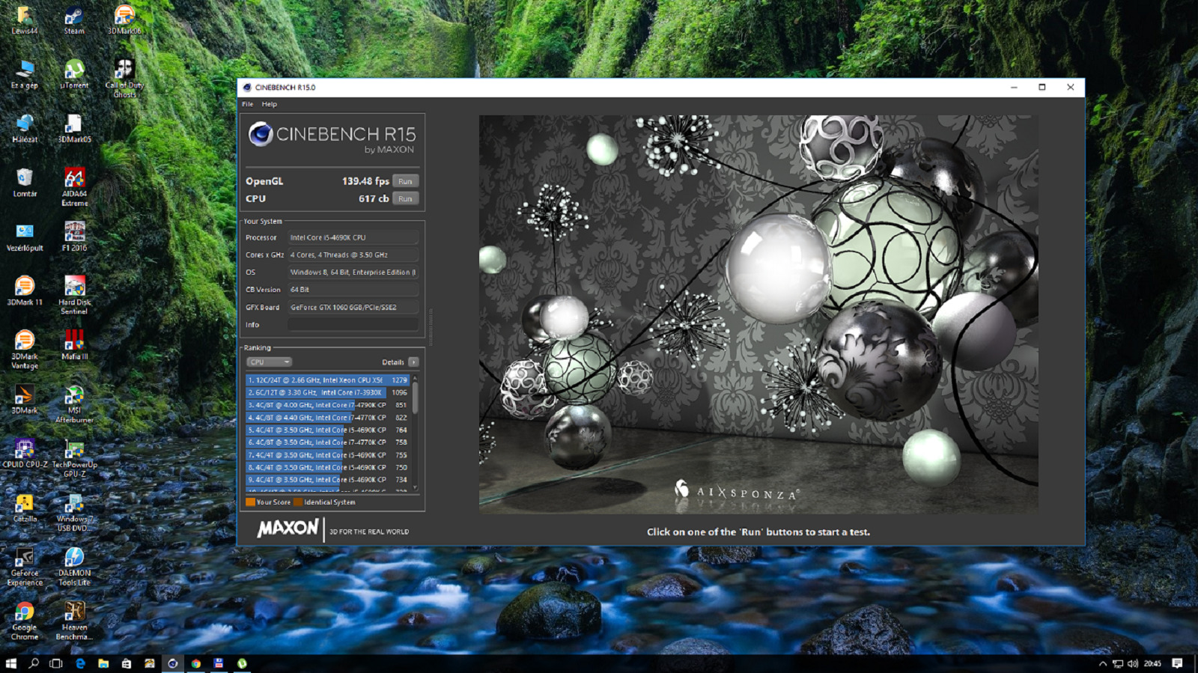Select ranking row 7 i5-4690K score 755
1198x673 pixels.
[x=327, y=455]
